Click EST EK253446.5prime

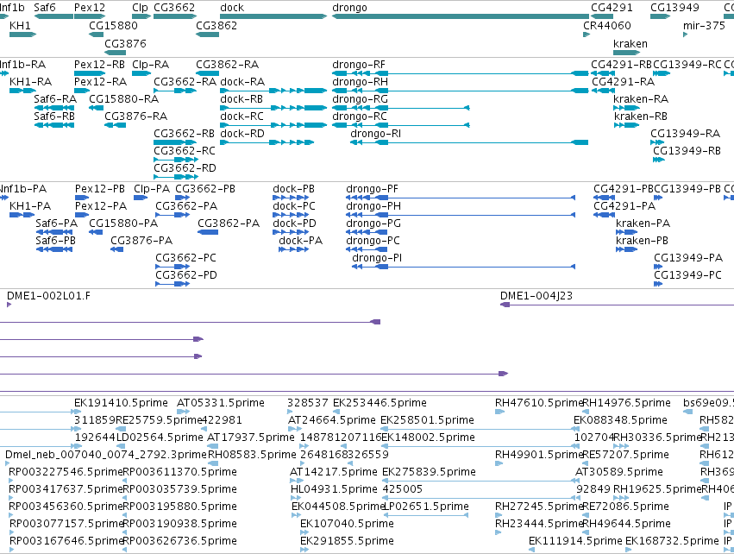click(x=380, y=403)
